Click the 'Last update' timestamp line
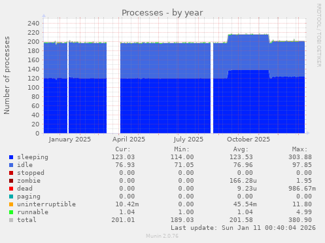Screen dimensions: 325x243 click(243, 228)
